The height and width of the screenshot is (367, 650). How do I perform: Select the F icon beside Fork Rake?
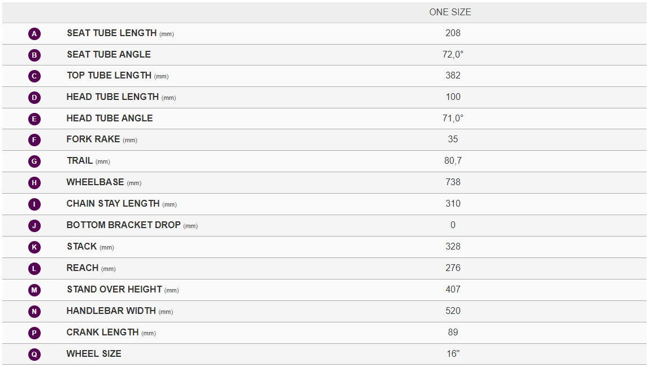point(34,140)
